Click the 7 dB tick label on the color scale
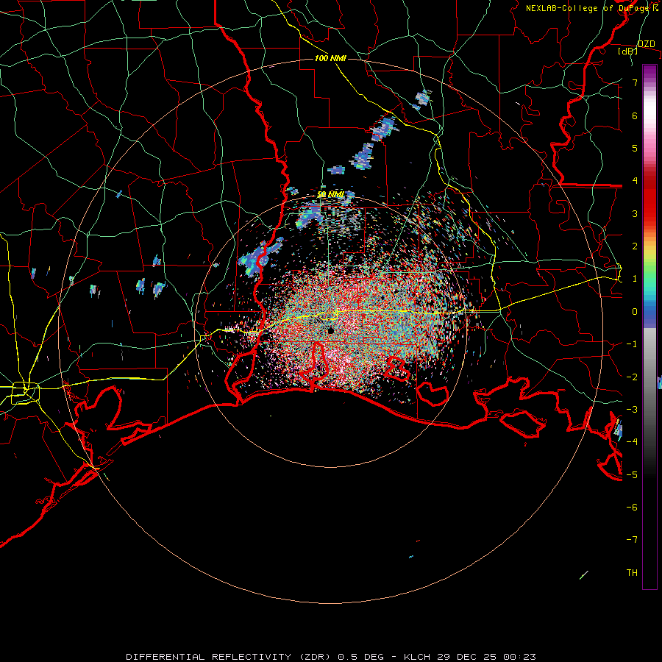 point(635,82)
